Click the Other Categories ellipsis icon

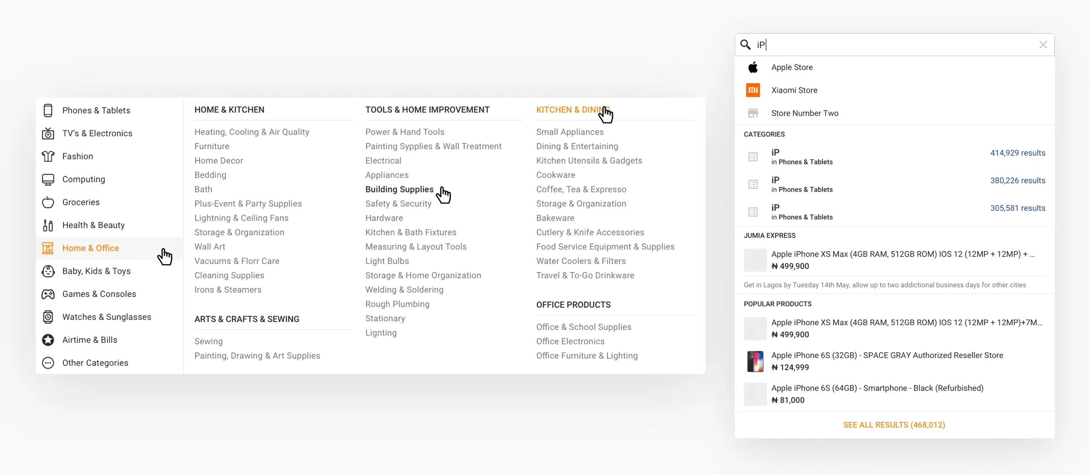(48, 363)
